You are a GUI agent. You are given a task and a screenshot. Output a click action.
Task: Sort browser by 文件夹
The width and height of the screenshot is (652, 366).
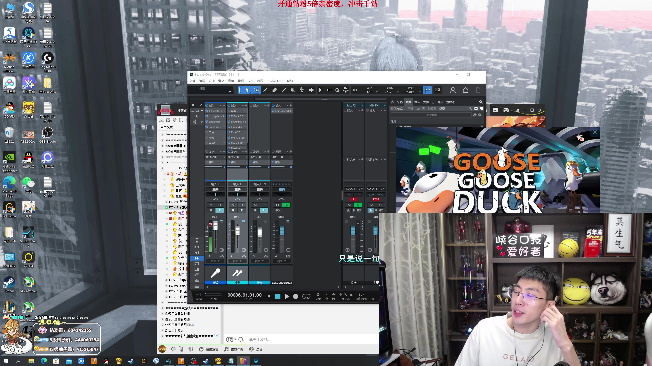click(x=420, y=109)
